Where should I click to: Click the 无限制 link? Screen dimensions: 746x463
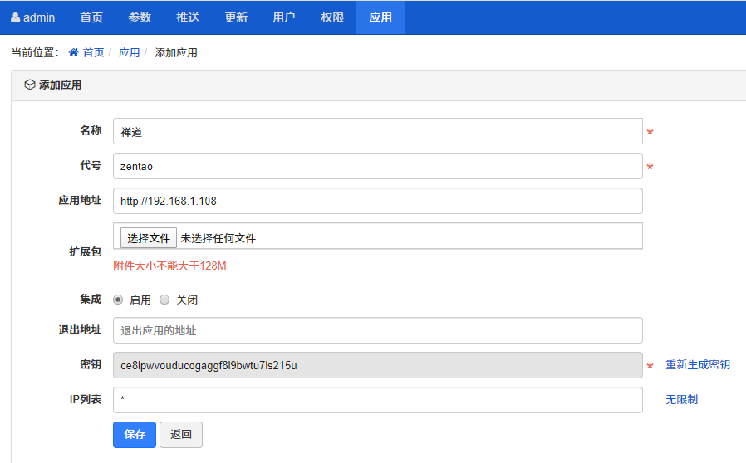[x=681, y=399]
